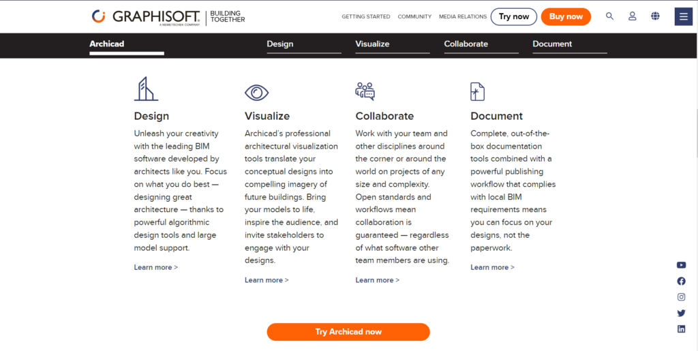Screen dimensions: 698x351
Task: Open the Community menu item
Action: coord(414,16)
